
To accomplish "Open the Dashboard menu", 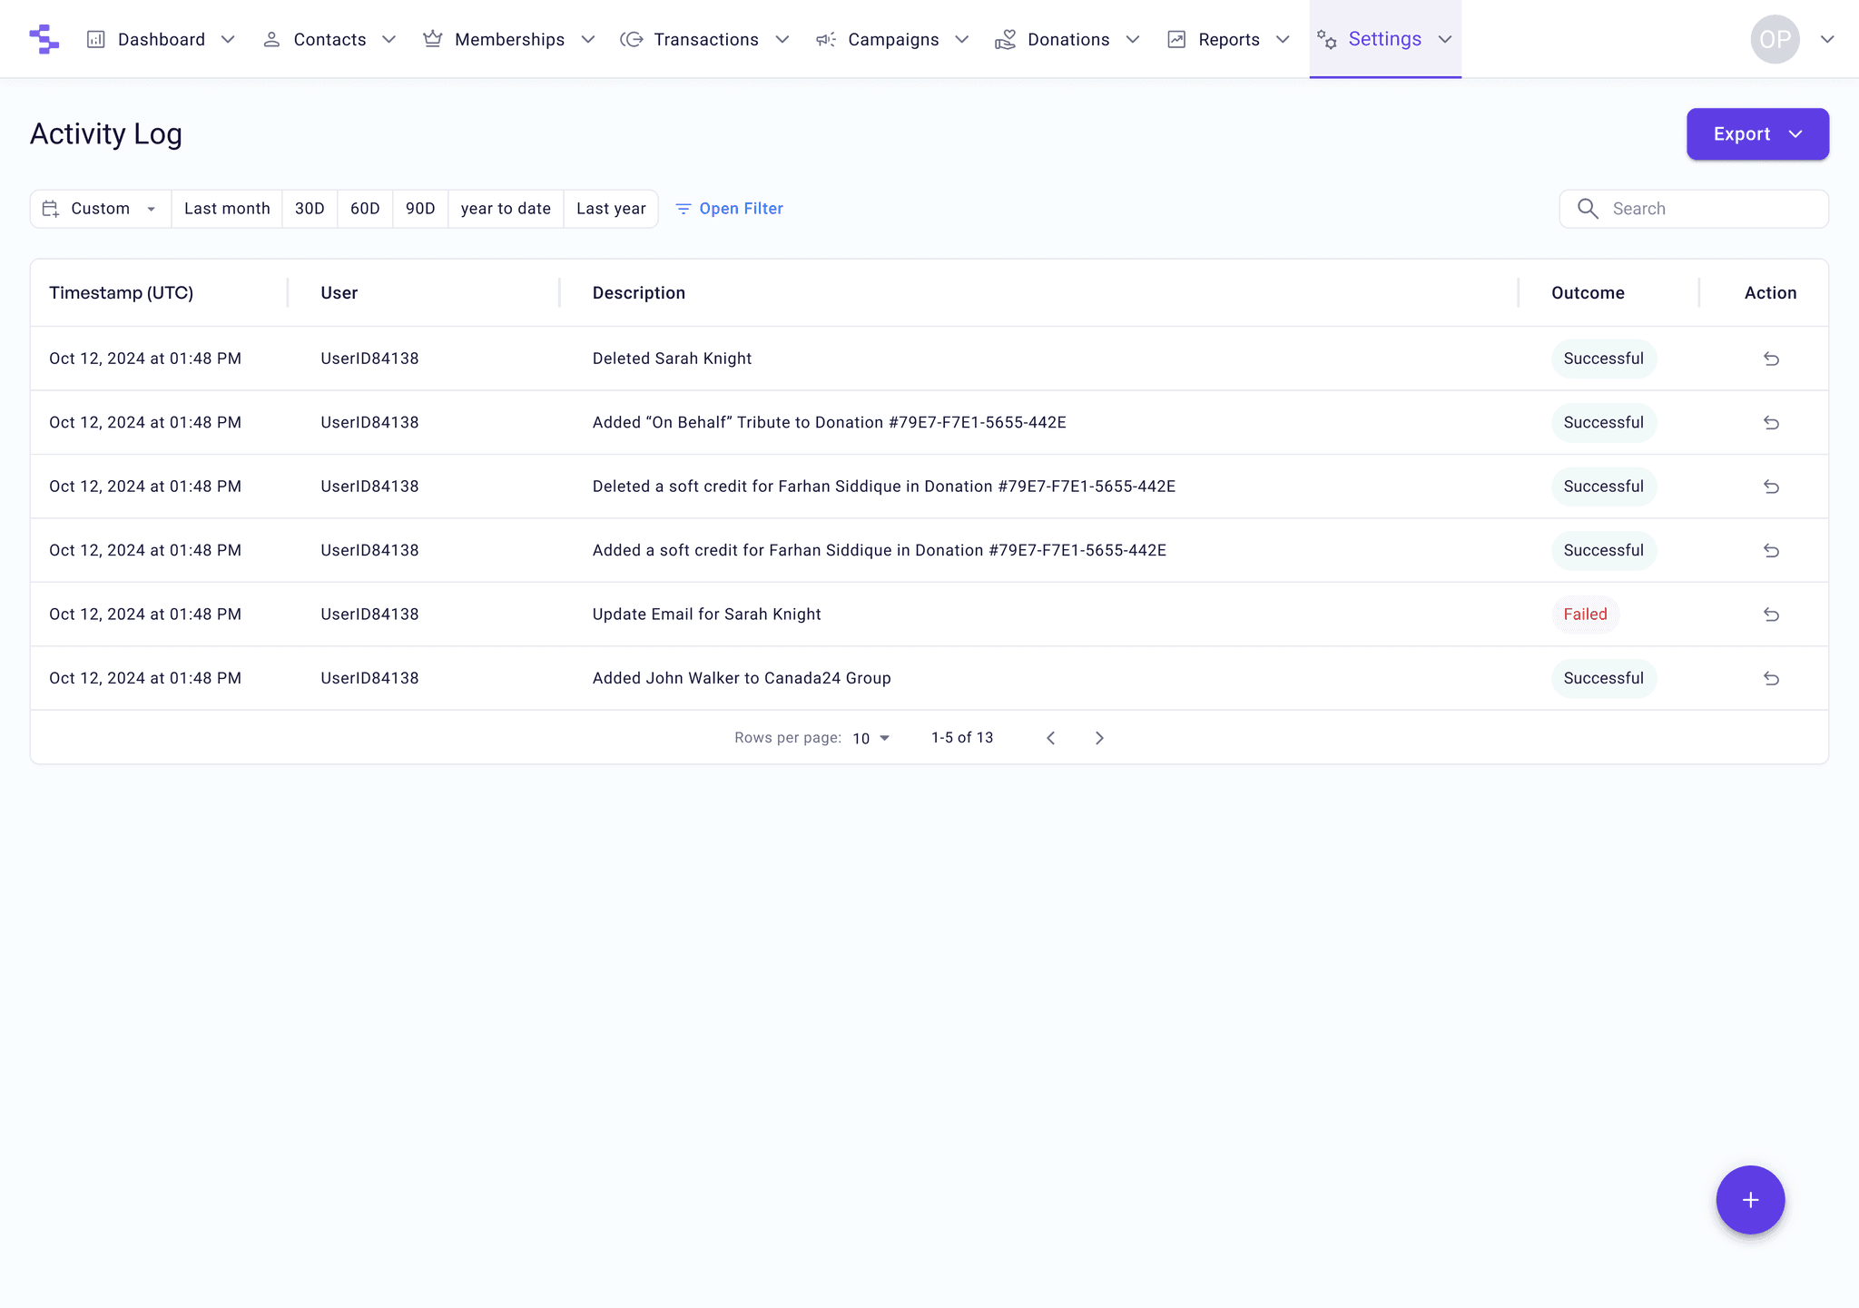I will (x=162, y=39).
